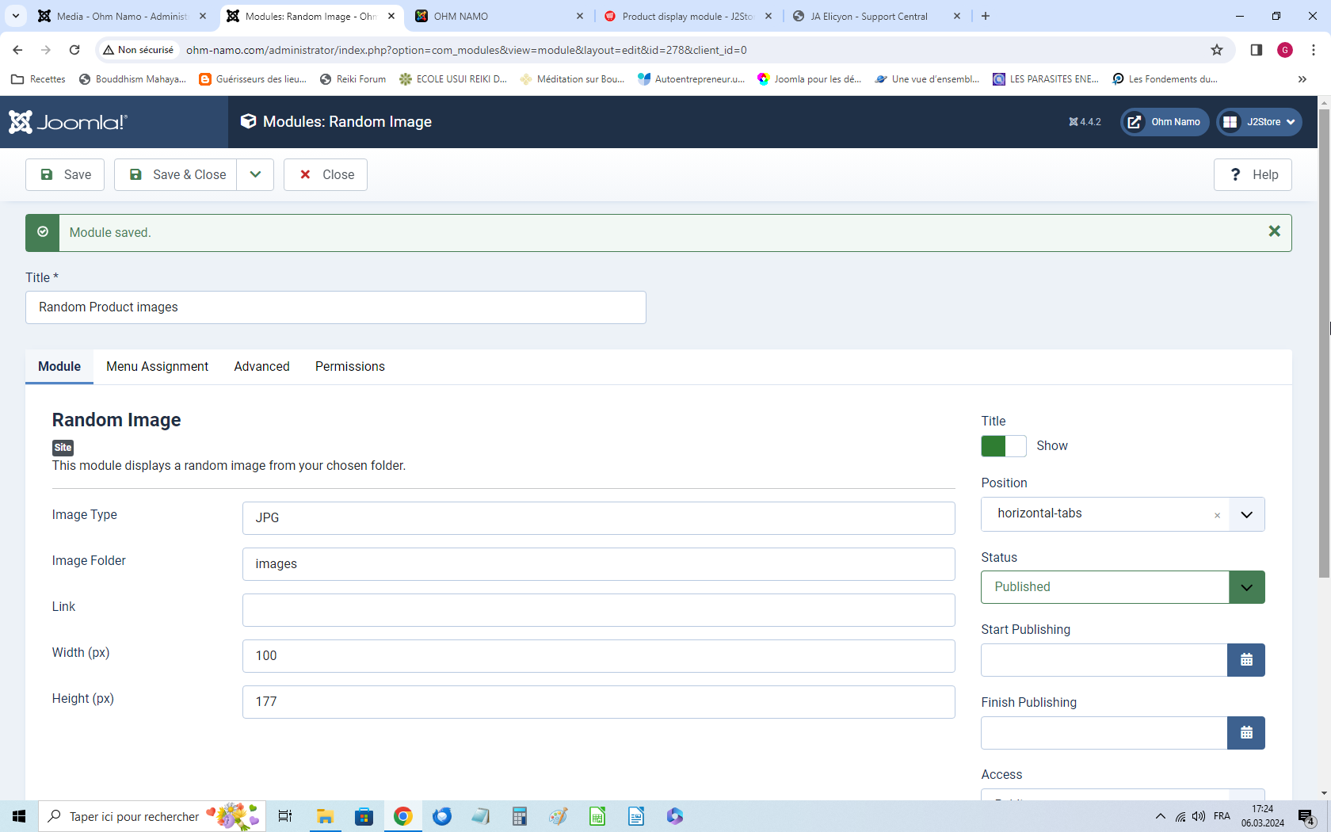Open the Advanced tab
The image size is (1331, 832).
tap(262, 367)
